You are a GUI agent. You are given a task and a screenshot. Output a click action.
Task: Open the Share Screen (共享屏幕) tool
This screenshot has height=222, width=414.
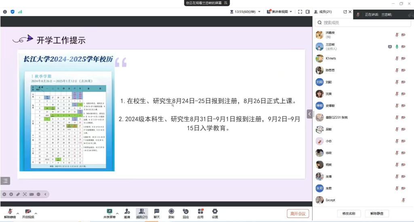click(x=109, y=213)
